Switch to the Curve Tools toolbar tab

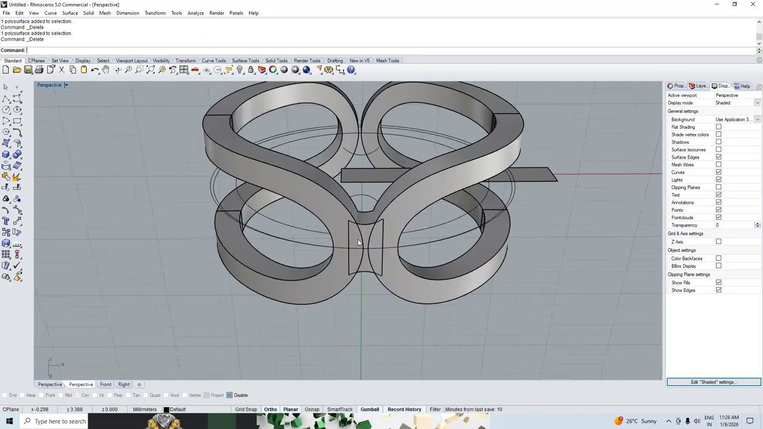[x=213, y=61]
